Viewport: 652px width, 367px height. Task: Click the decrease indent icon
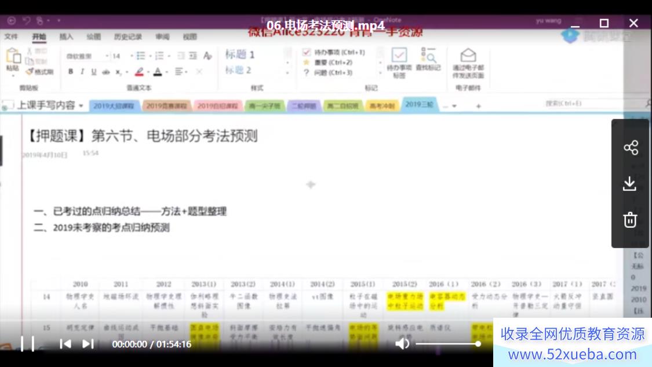[x=181, y=56]
